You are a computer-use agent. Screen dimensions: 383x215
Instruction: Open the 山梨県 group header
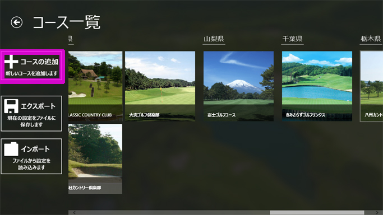[214, 39]
